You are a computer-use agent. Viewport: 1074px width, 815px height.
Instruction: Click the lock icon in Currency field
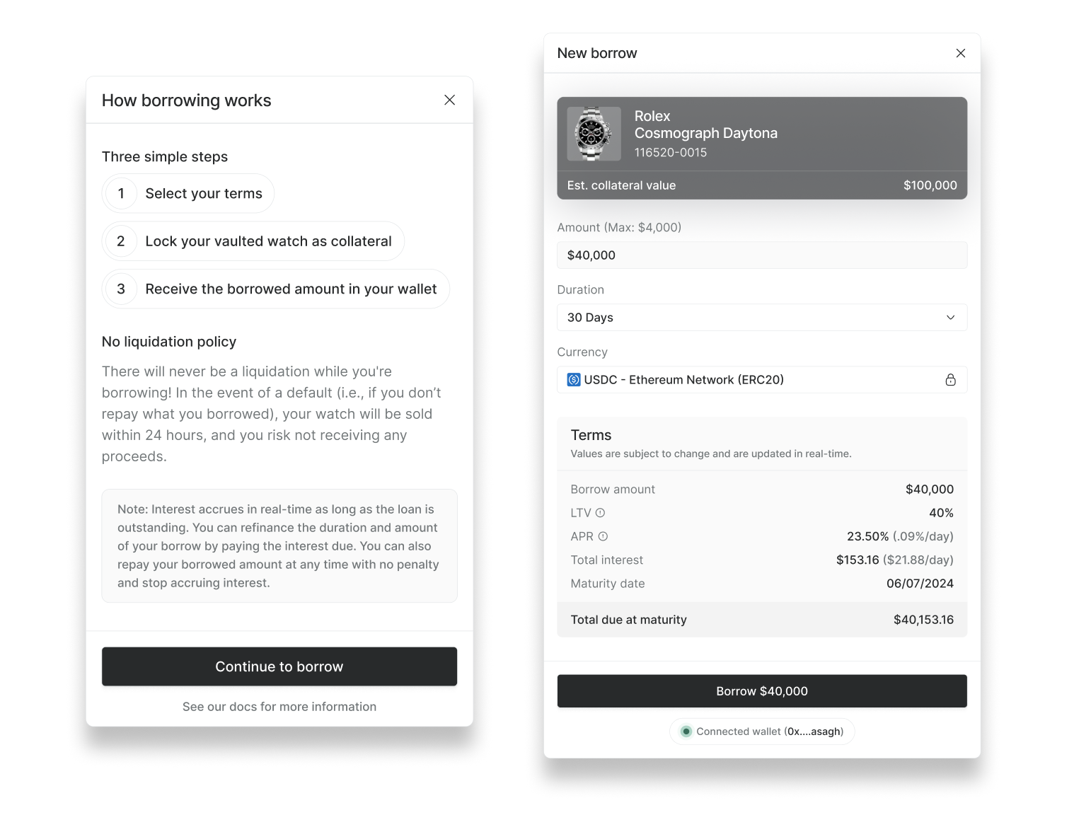pyautogui.click(x=950, y=380)
